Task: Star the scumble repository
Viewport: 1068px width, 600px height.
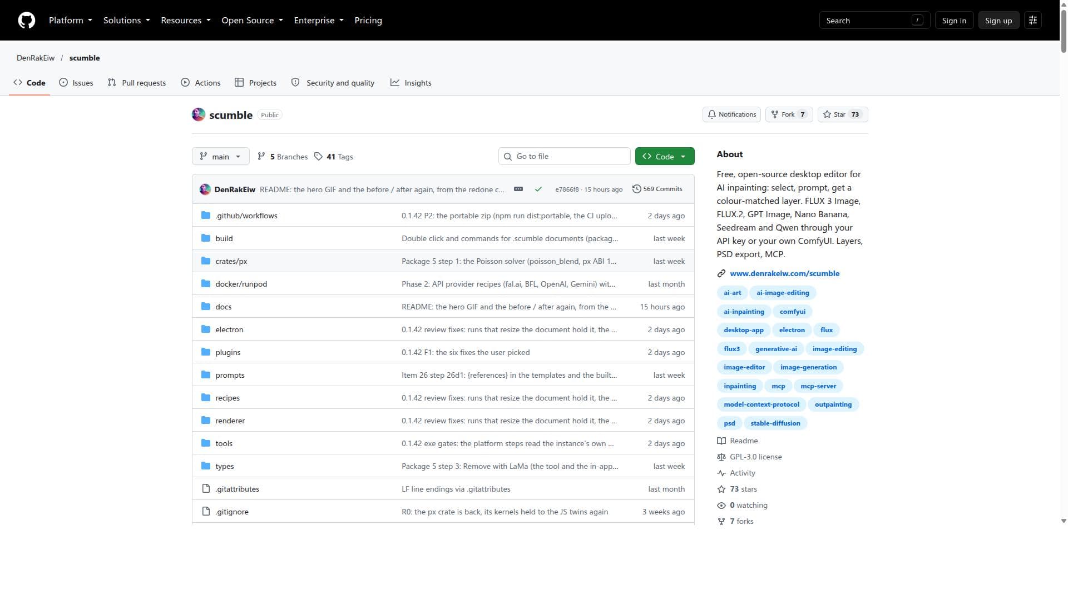Action: coord(843,114)
